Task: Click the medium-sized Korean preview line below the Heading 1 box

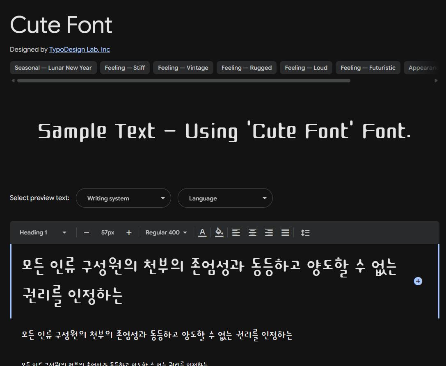Action: [157, 335]
